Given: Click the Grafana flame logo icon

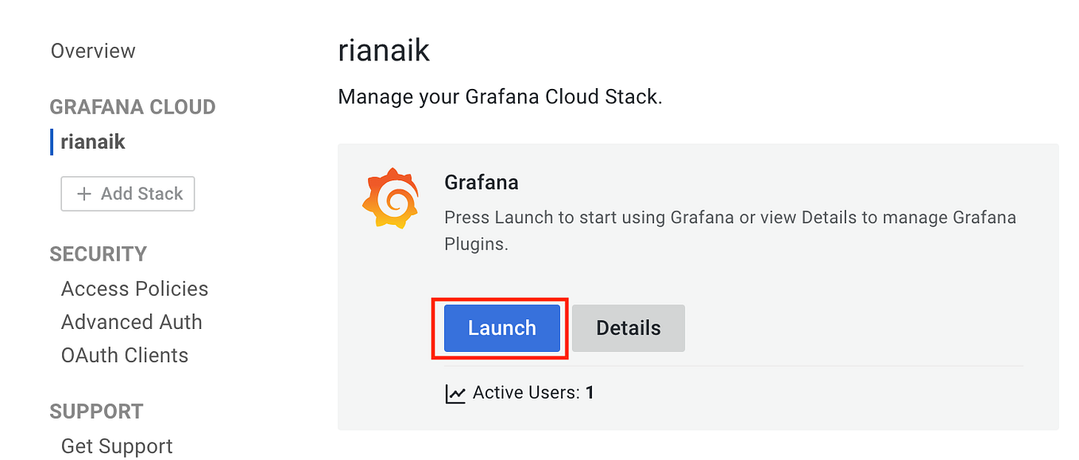Looking at the screenshot, I should [x=390, y=198].
